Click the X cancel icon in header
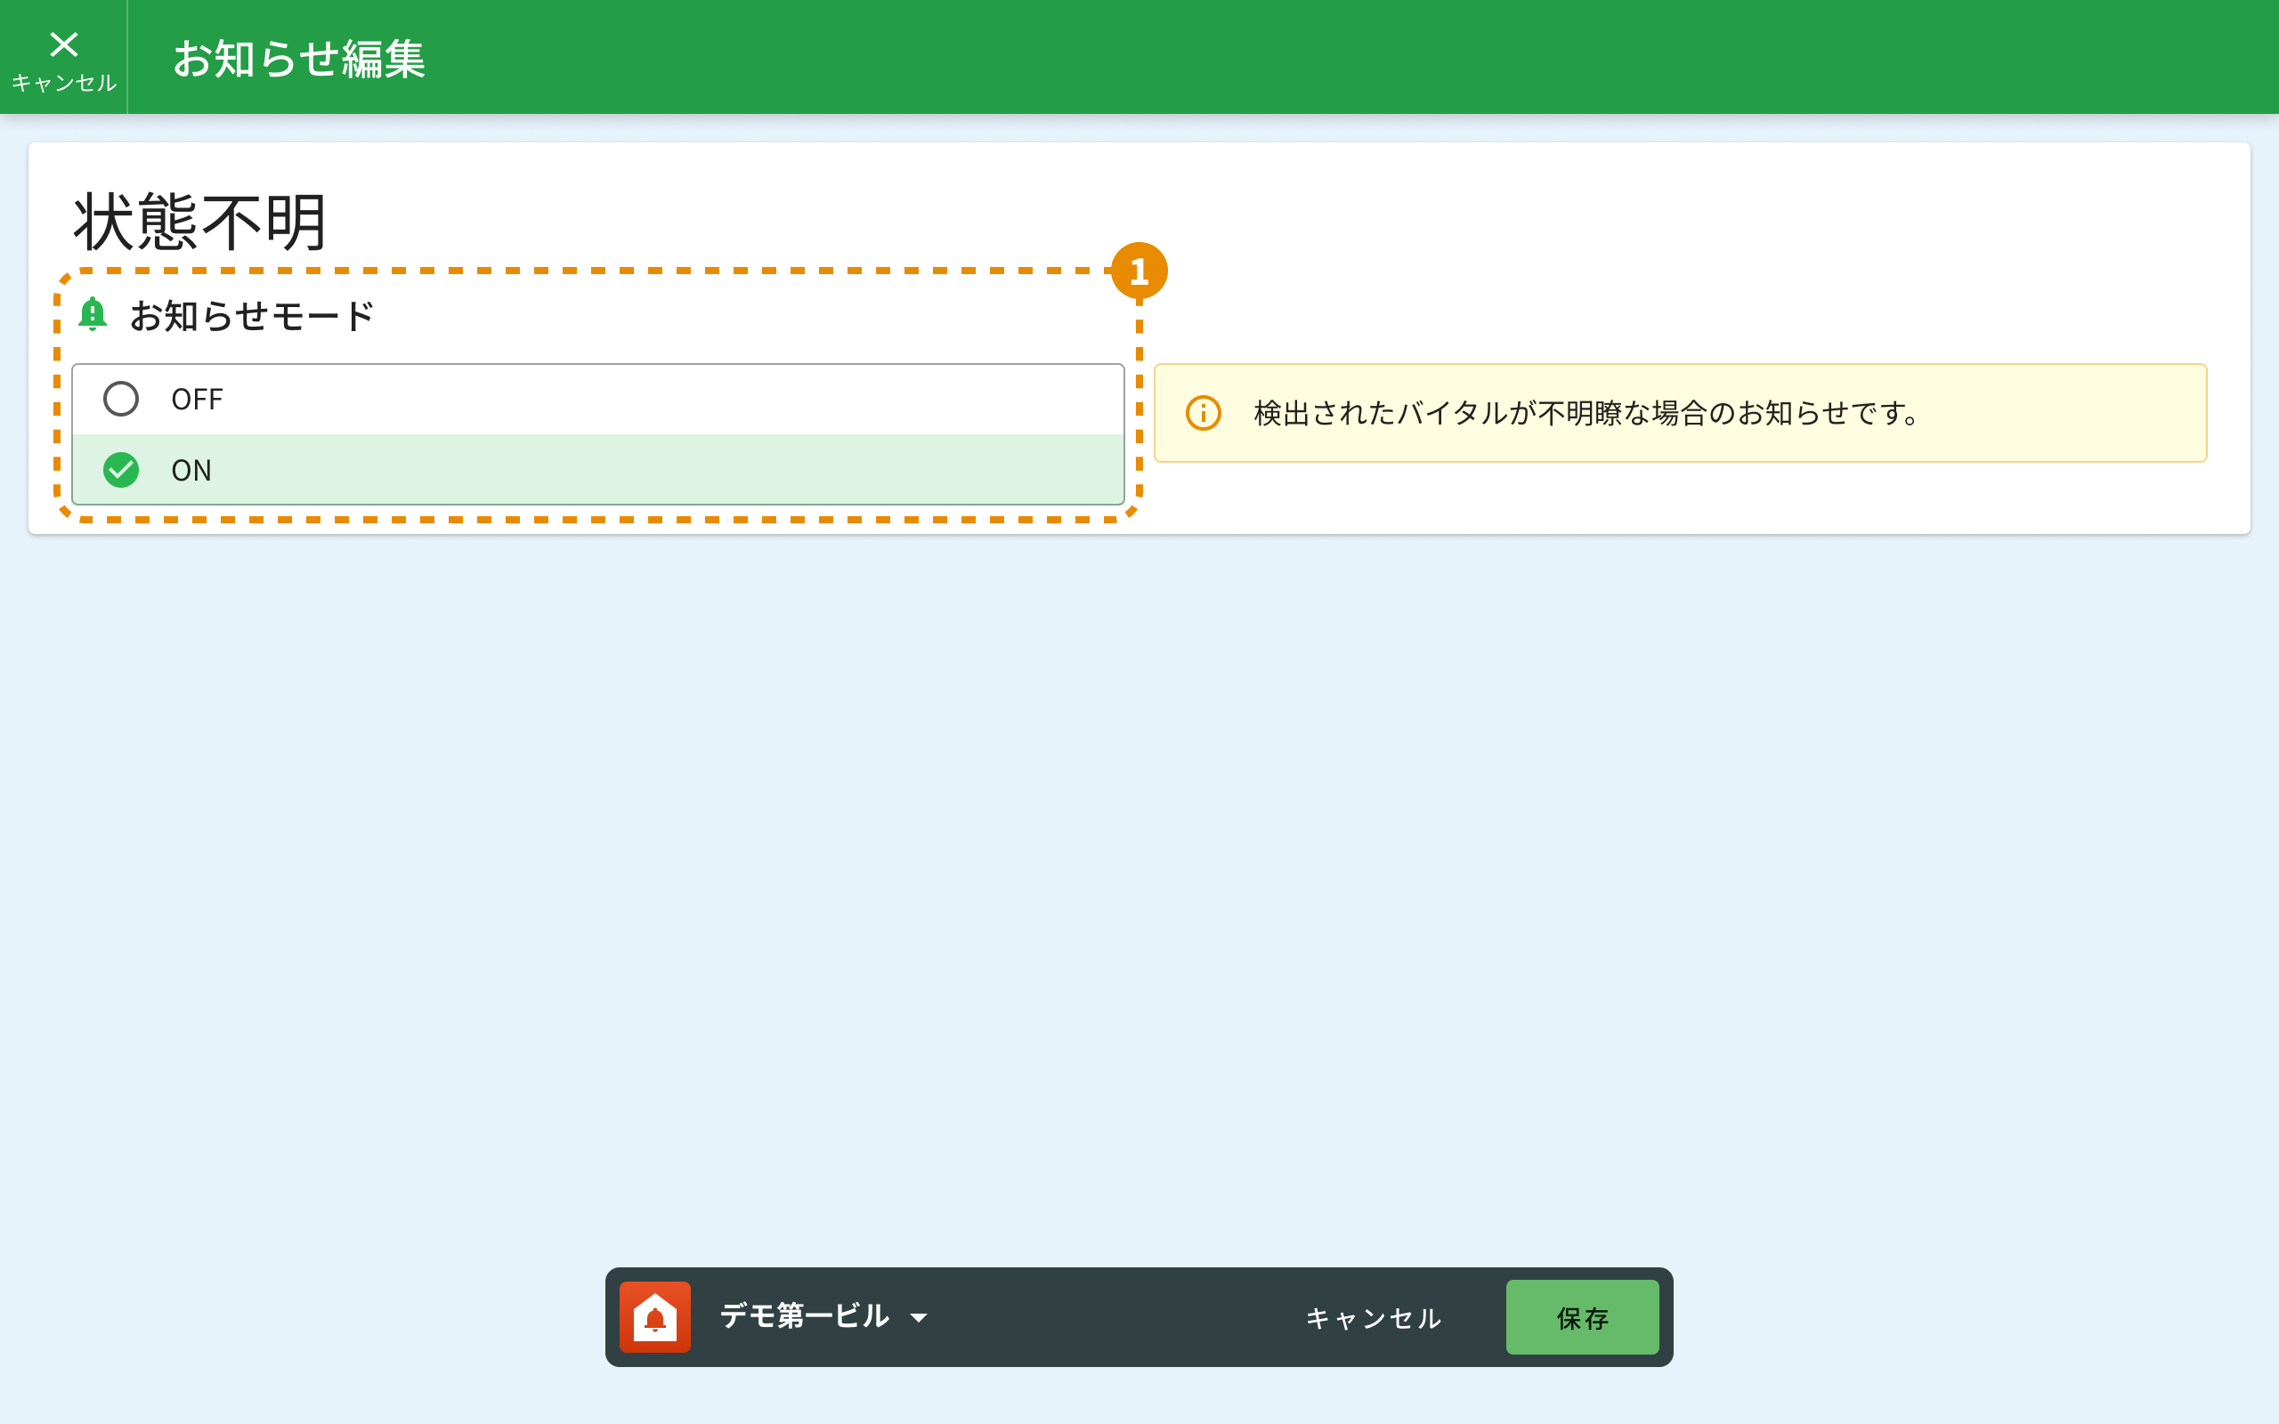The height and width of the screenshot is (1424, 2279). (64, 44)
